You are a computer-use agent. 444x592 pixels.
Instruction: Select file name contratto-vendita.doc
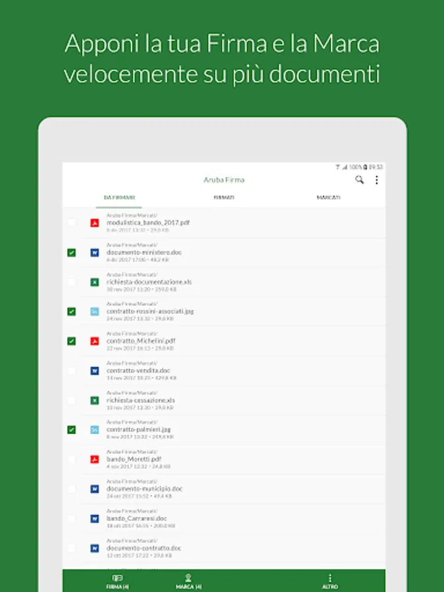click(138, 371)
